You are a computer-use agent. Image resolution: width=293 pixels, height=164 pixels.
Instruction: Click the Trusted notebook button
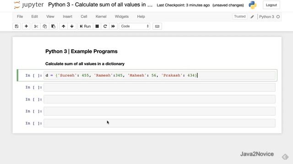pos(240,16)
